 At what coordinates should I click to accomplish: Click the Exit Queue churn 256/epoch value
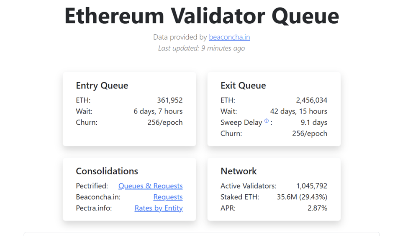310,134
